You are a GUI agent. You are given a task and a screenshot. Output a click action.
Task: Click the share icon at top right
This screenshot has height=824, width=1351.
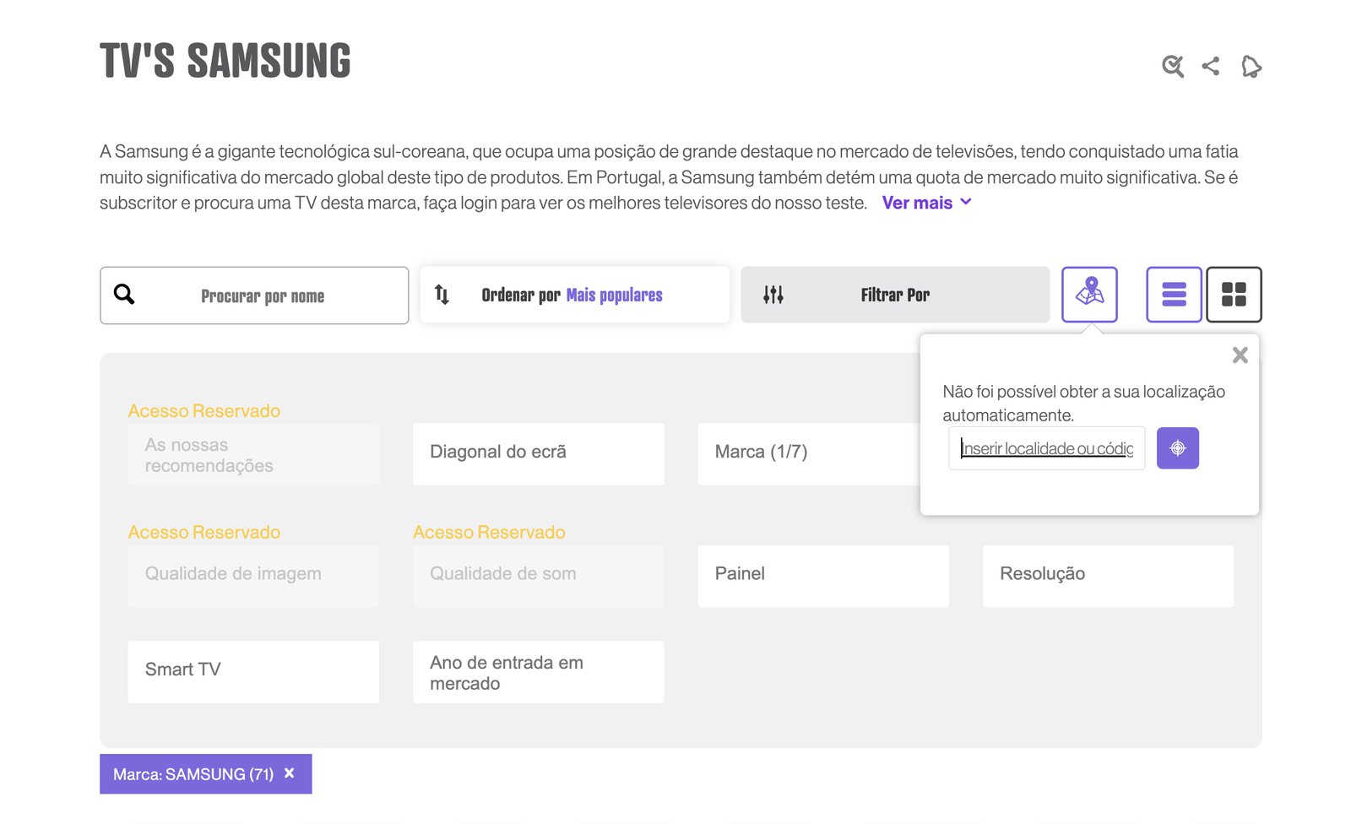click(1211, 66)
